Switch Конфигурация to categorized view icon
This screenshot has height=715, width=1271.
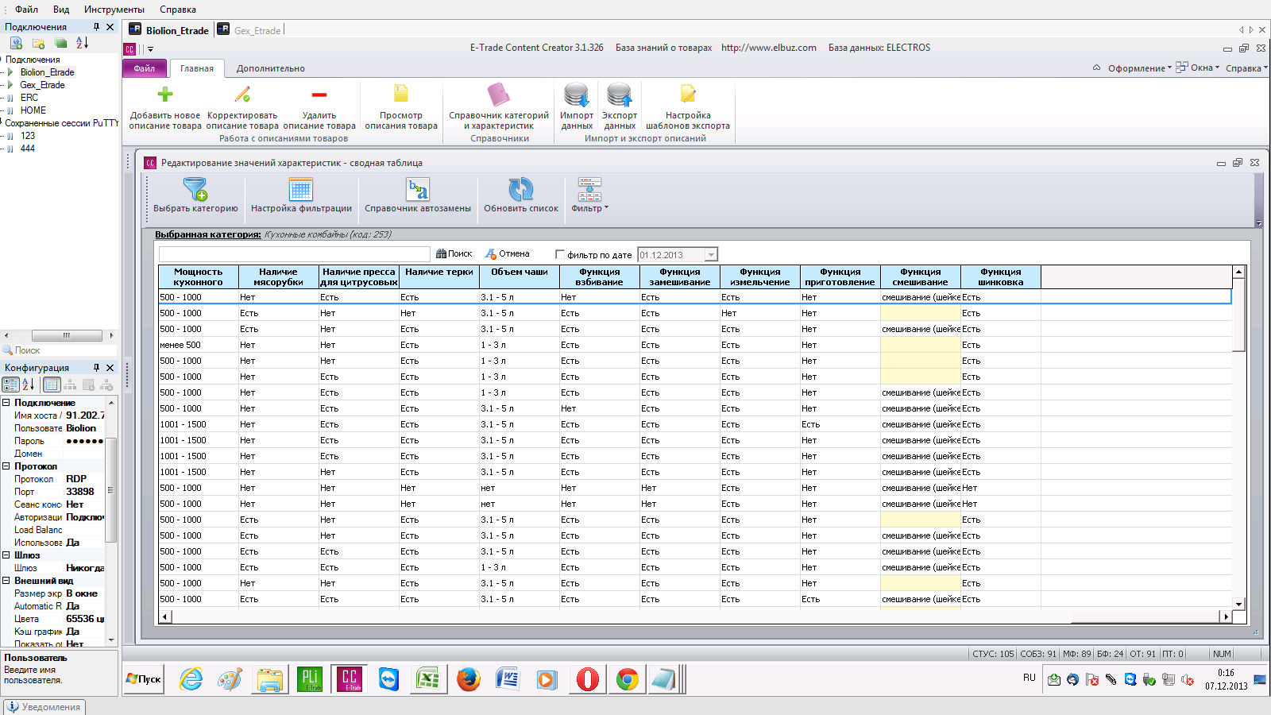[x=11, y=385]
